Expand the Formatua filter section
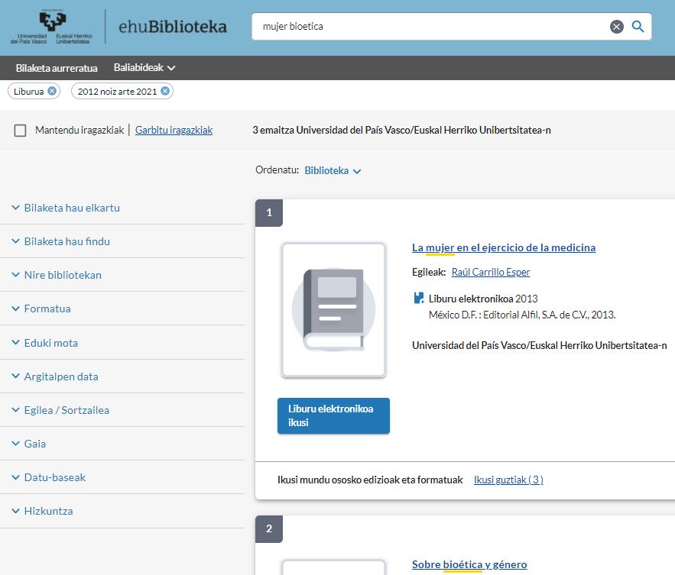 (47, 309)
